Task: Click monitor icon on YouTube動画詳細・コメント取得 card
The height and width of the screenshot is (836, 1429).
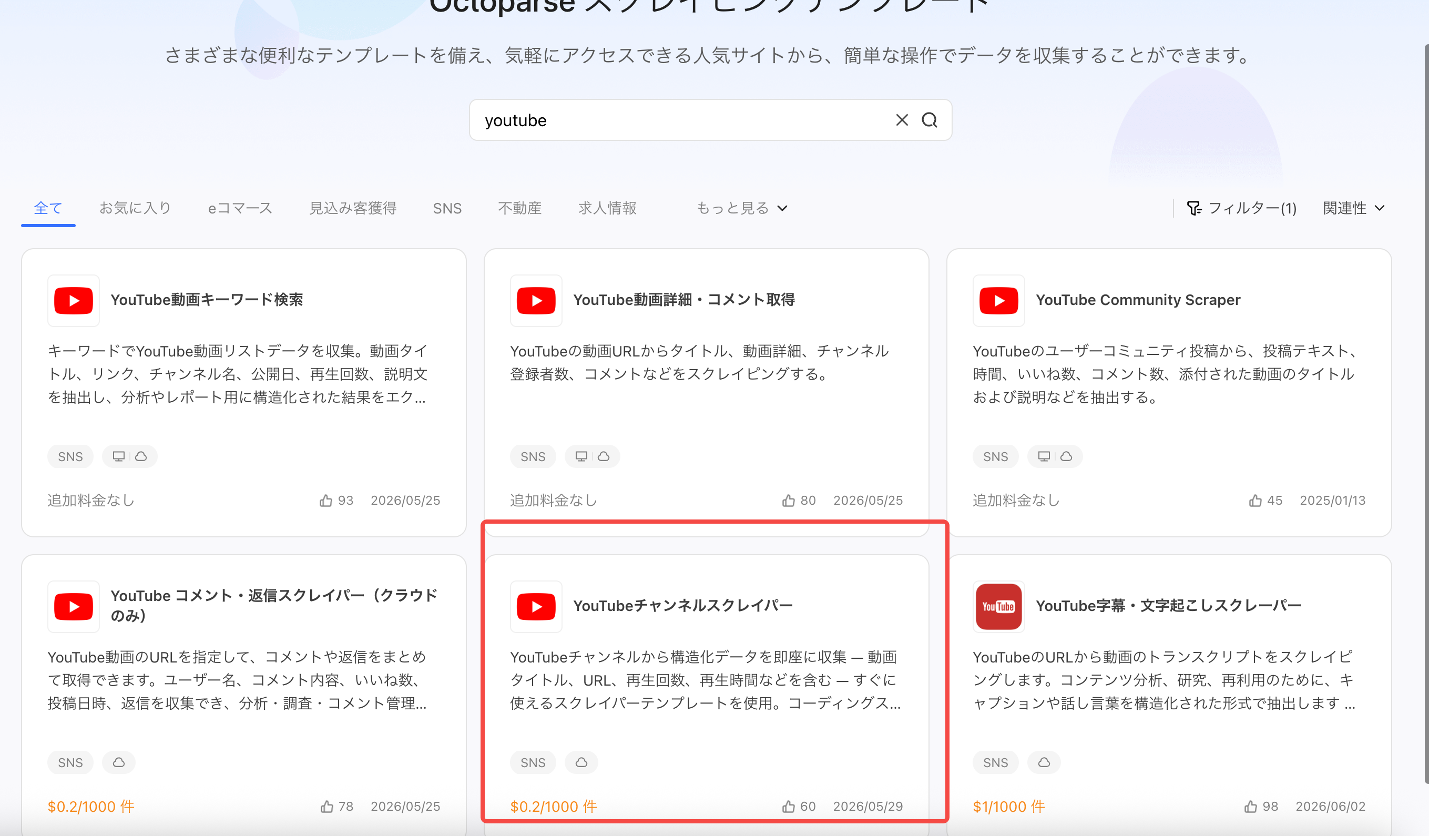Action: point(581,456)
